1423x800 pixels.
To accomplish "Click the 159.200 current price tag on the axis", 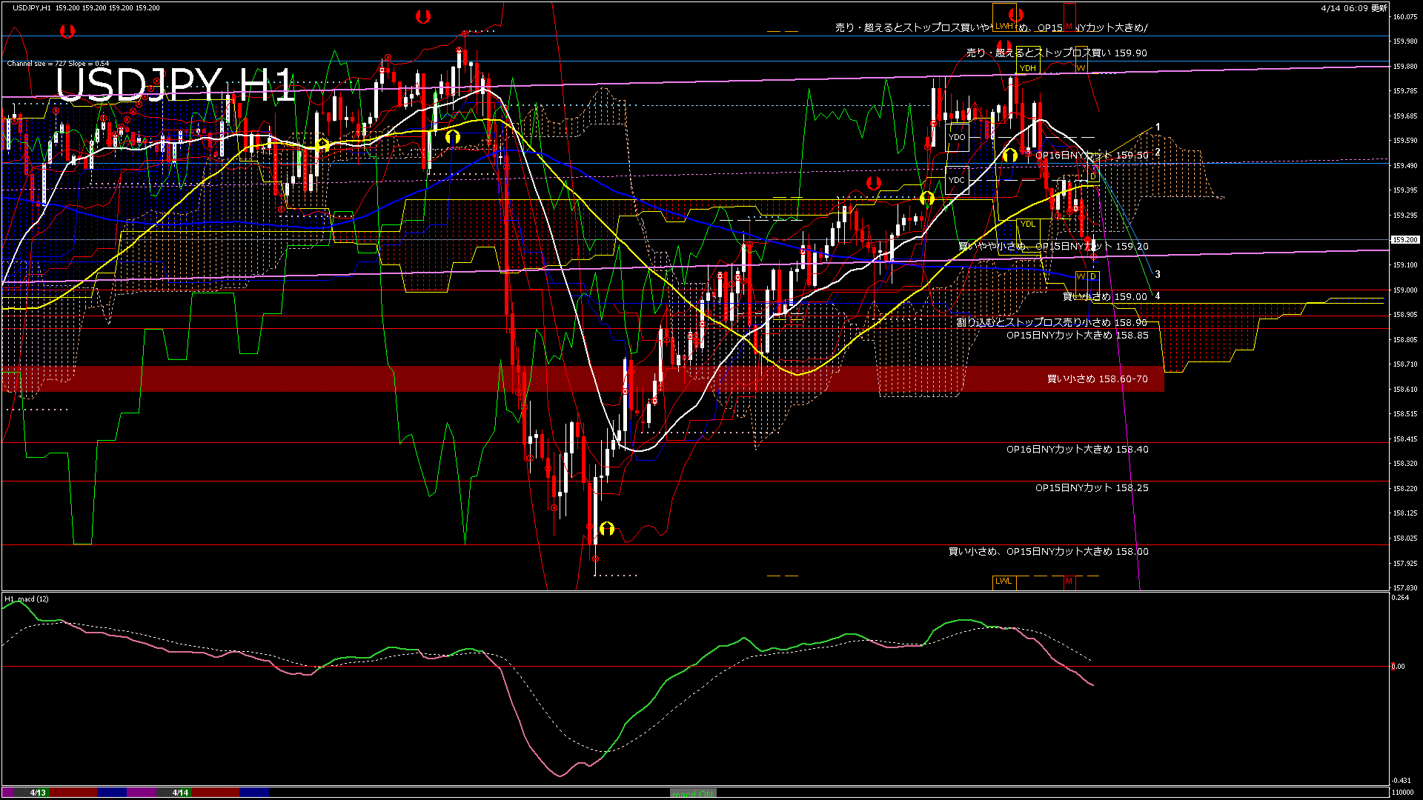I will 1406,239.
